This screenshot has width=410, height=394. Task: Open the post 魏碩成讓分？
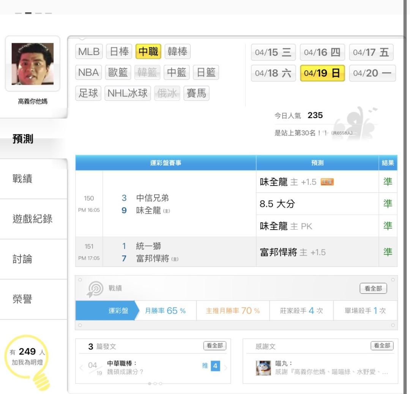[125, 372]
